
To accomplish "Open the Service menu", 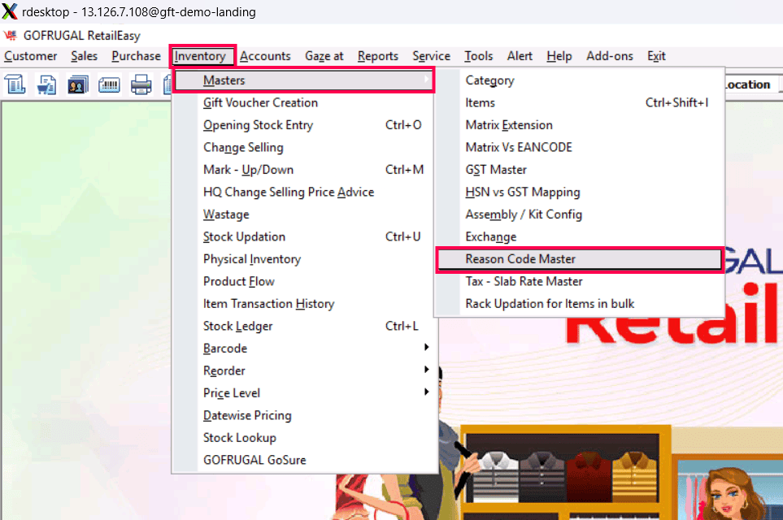I will (x=431, y=56).
